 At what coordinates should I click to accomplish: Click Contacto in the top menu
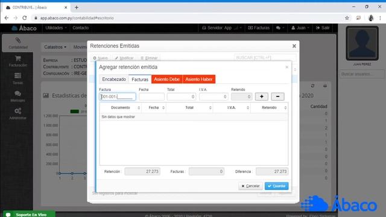pyautogui.click(x=80, y=28)
